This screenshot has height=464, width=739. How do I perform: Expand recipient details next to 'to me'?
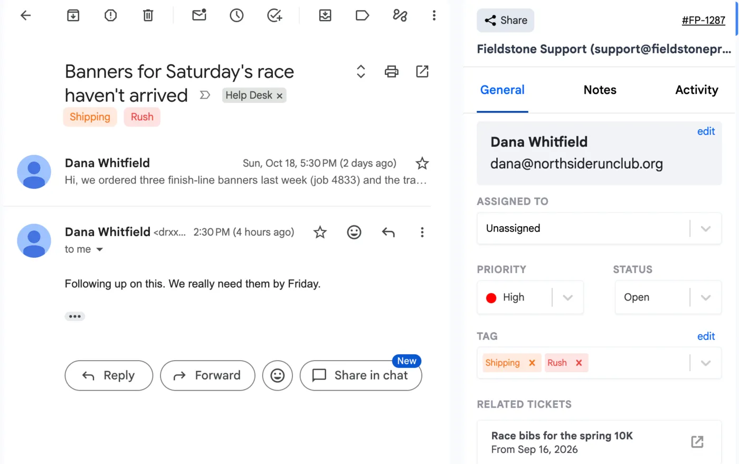(100, 249)
